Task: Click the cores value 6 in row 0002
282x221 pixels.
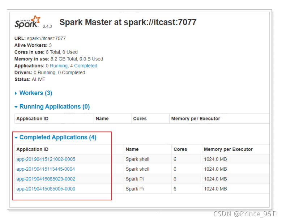Action: (x=175, y=179)
